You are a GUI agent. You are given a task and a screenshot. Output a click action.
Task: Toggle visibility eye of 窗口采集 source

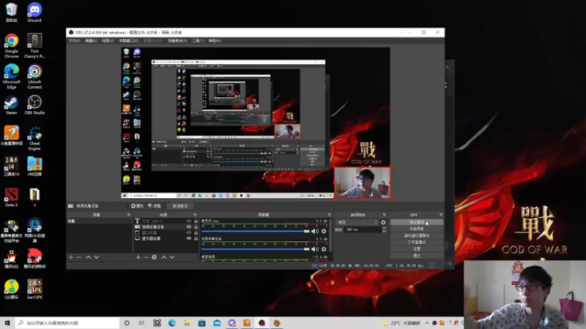[189, 232]
